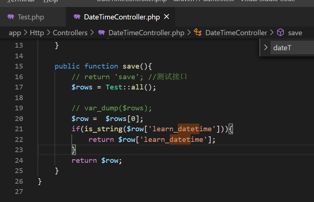Expand the replace toggle in find widget
This screenshot has height=202, width=314.
[266, 47]
